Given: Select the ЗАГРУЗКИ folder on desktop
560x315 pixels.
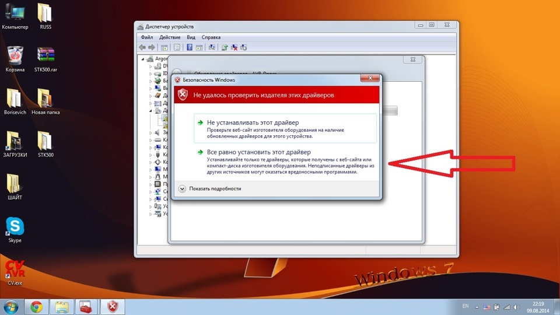Looking at the screenshot, I should tap(15, 144).
